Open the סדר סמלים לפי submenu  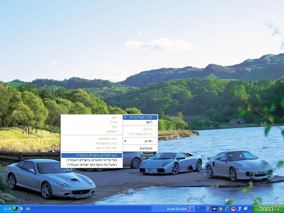(140, 117)
